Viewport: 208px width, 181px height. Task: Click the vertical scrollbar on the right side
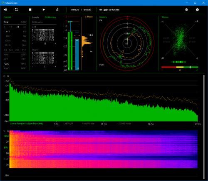[x=204, y=127]
